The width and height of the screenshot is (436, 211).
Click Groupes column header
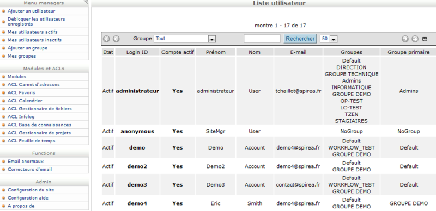click(x=352, y=52)
